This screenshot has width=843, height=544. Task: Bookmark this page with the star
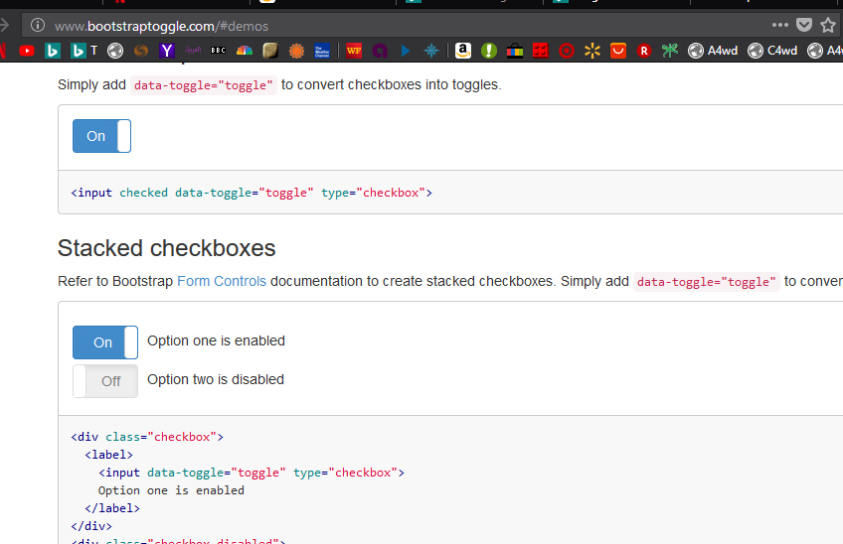828,25
